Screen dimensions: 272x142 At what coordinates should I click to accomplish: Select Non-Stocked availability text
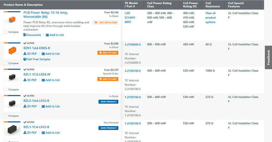click(111, 123)
